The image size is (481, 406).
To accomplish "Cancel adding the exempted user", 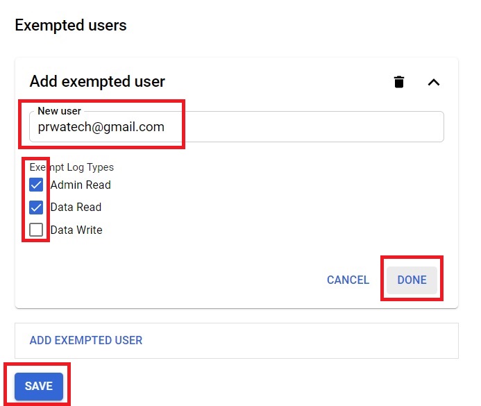I will 348,280.
